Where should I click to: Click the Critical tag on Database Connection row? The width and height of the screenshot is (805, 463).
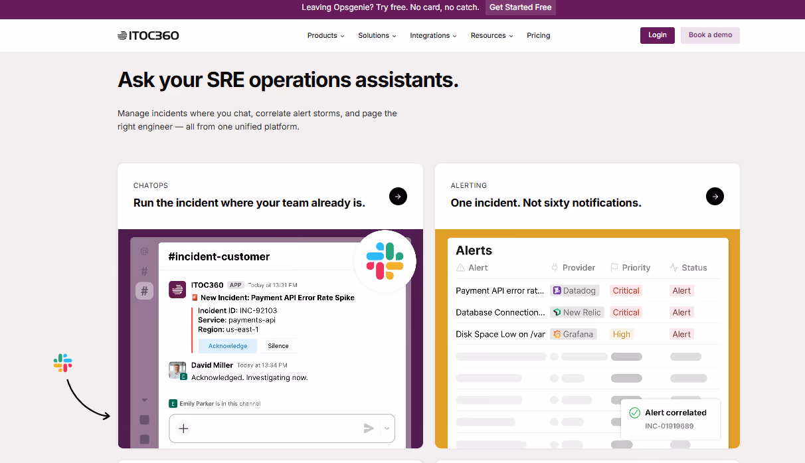click(626, 312)
